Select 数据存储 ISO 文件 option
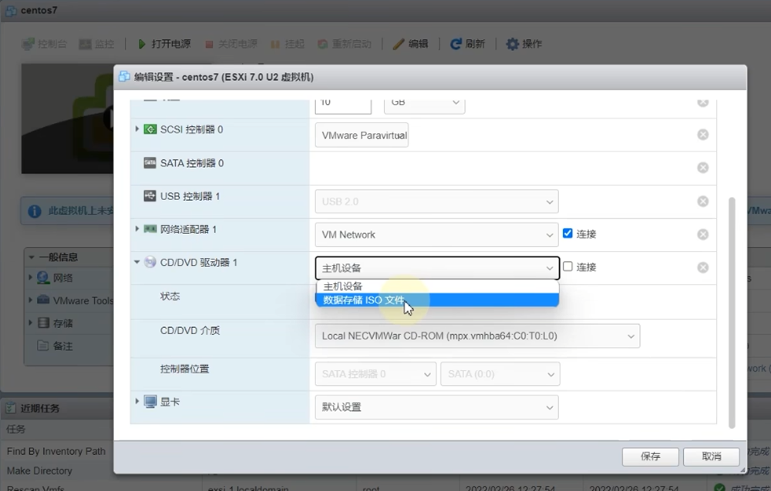 pos(436,300)
